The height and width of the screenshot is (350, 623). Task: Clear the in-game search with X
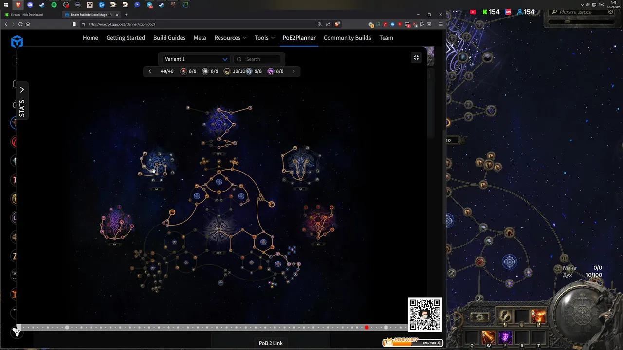point(610,12)
